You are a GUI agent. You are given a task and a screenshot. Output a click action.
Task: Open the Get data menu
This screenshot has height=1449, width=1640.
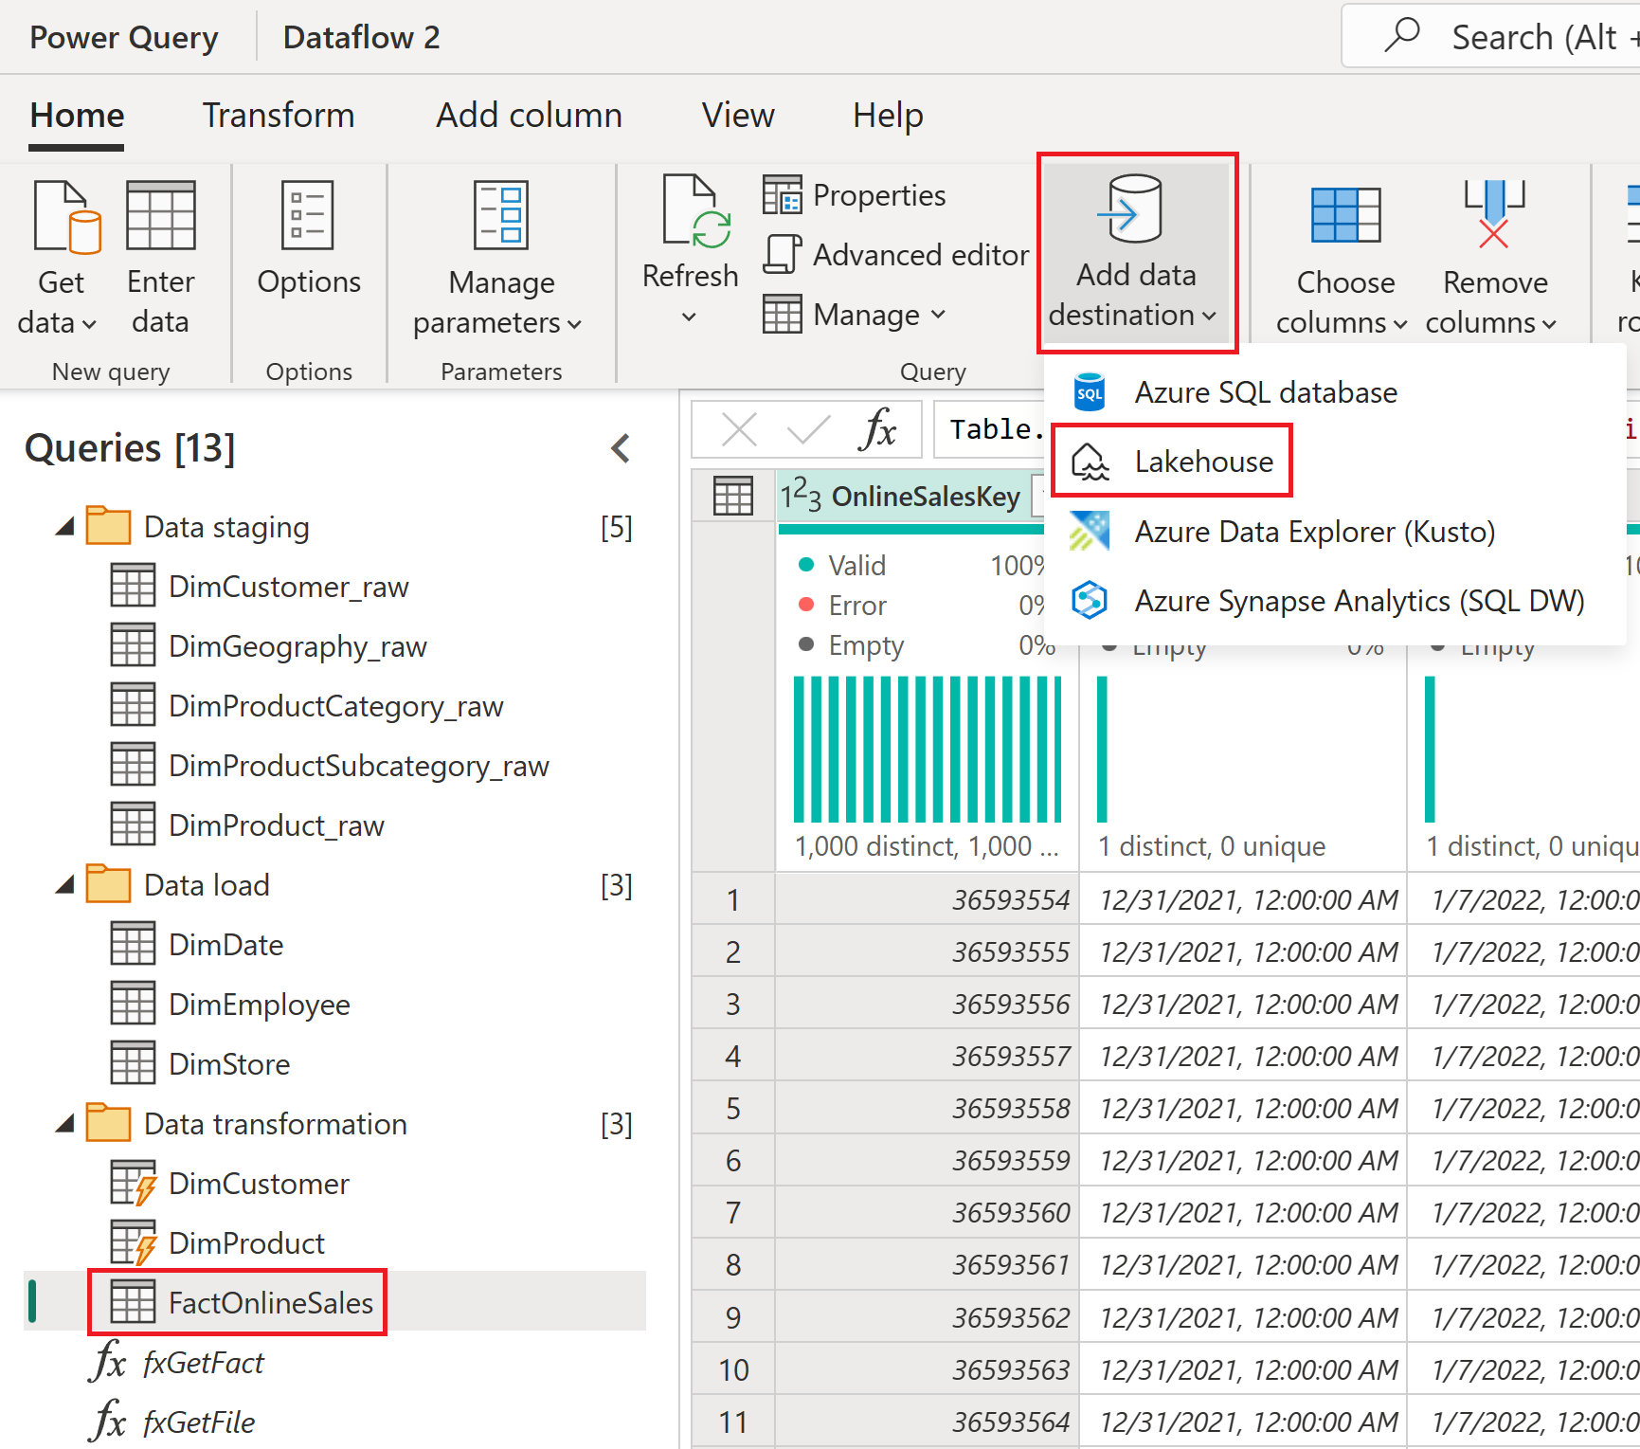point(61,257)
